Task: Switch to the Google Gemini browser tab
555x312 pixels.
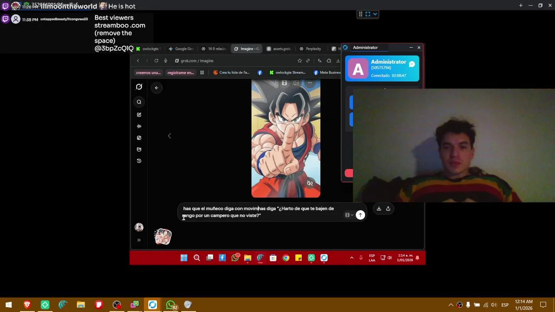Action: coord(181,49)
